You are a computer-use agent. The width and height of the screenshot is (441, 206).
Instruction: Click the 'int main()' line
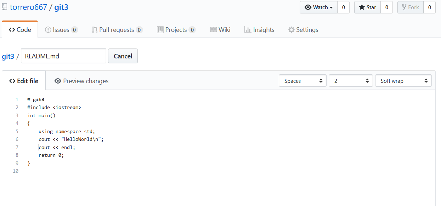tap(41, 115)
